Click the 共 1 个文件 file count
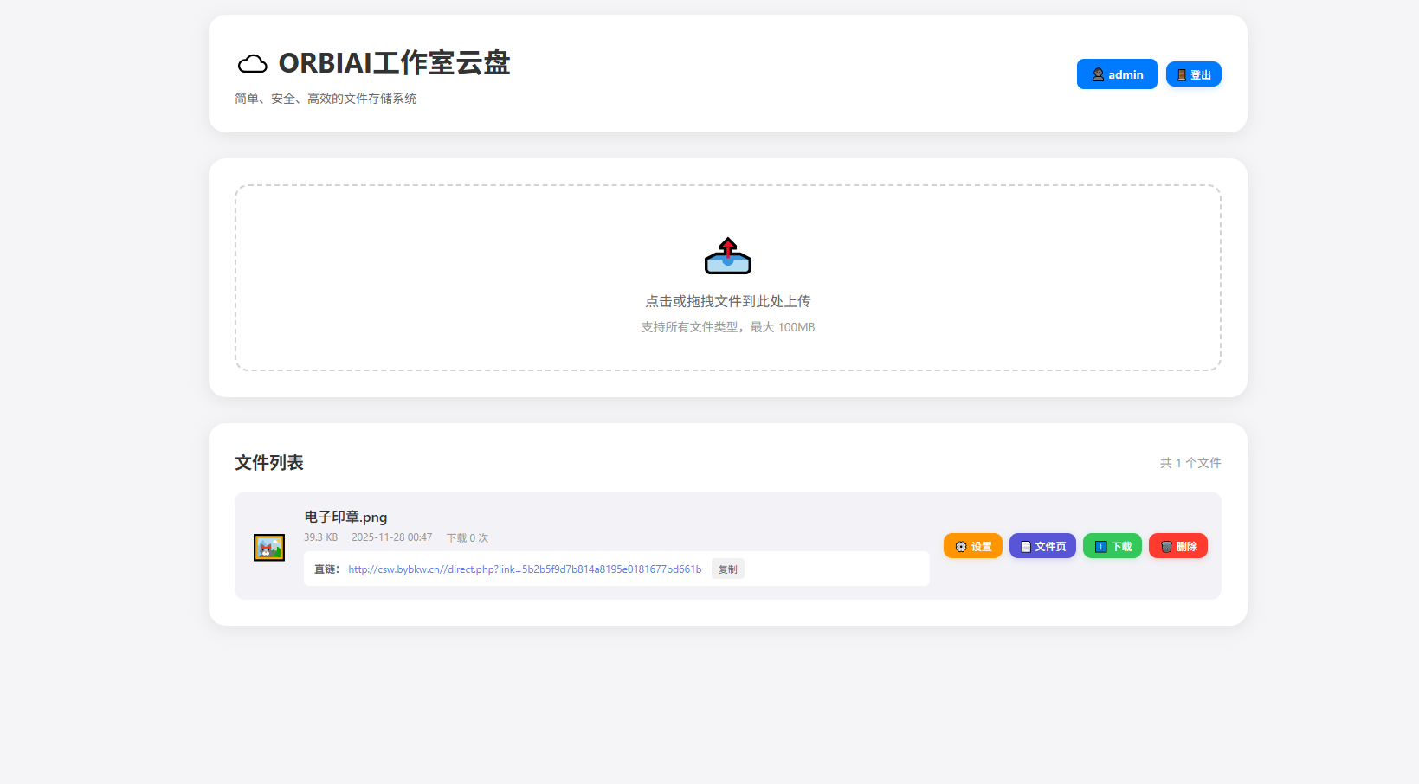1419x784 pixels. click(1190, 463)
